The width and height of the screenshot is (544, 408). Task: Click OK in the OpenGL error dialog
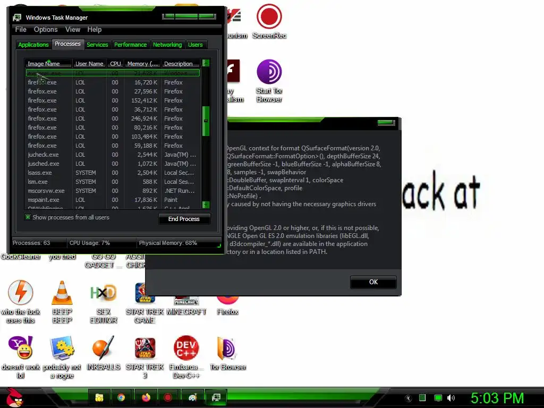click(373, 282)
